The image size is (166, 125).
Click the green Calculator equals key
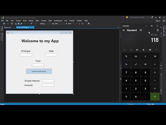155,97
